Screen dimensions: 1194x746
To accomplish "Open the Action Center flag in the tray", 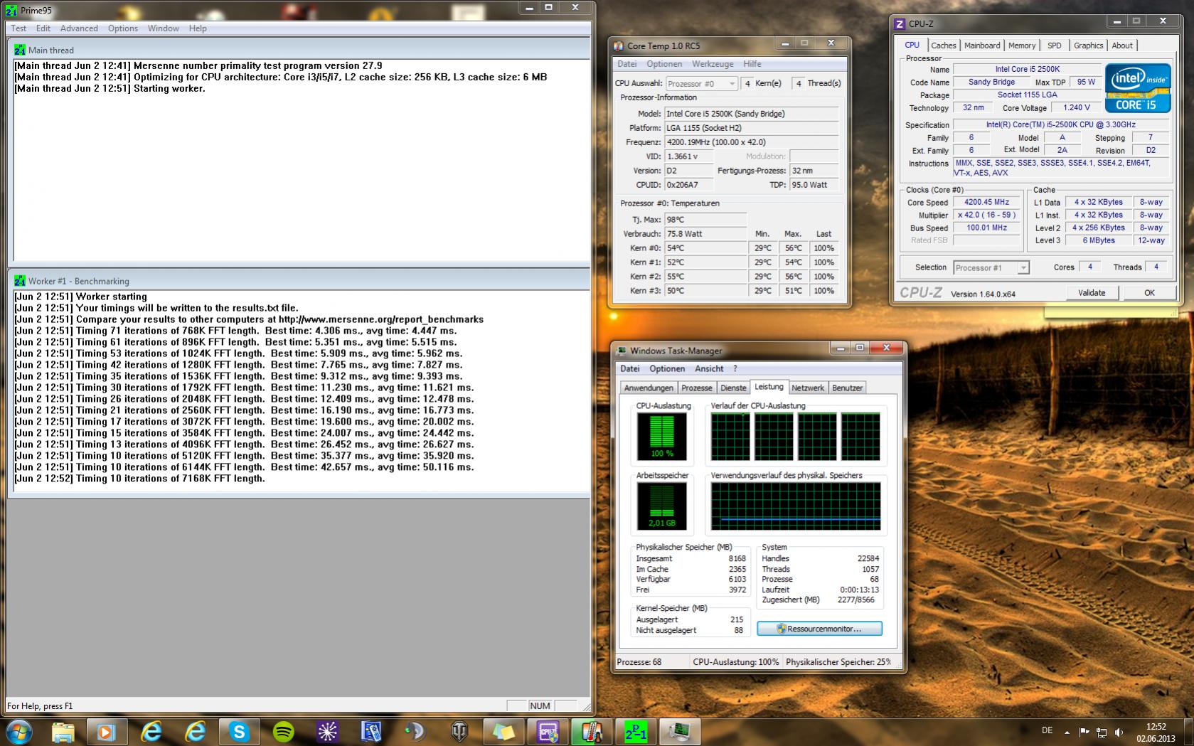I will 1084,732.
